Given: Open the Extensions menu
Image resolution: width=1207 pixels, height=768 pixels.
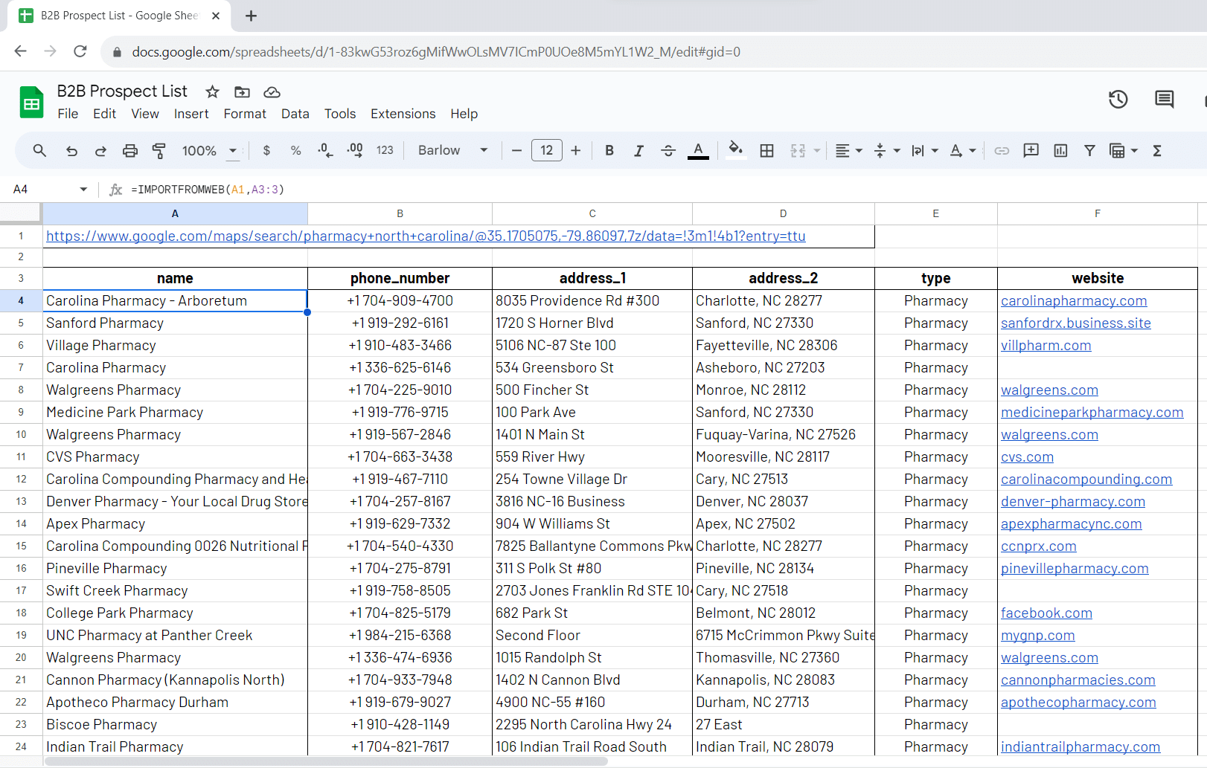Looking at the screenshot, I should [x=403, y=114].
